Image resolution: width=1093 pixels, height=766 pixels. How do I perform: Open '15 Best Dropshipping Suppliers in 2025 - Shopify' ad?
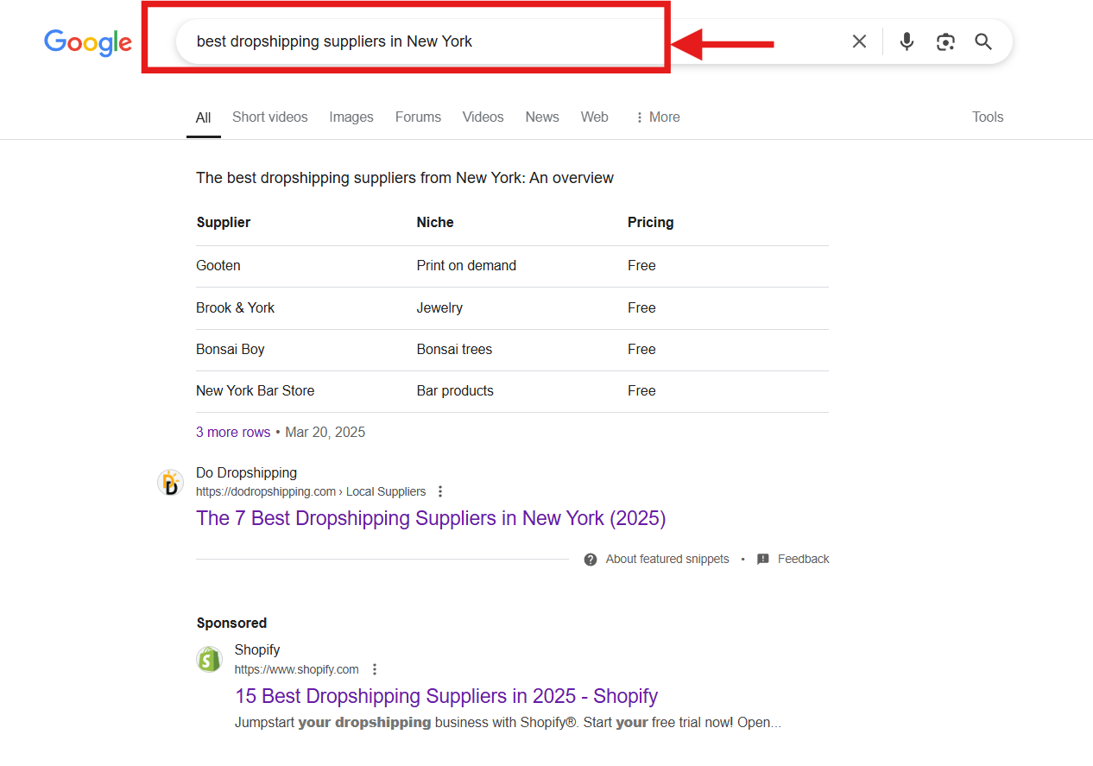pyautogui.click(x=446, y=696)
